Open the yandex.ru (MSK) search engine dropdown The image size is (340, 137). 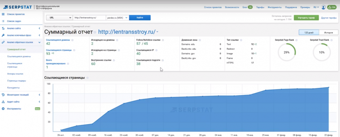coord(117,18)
